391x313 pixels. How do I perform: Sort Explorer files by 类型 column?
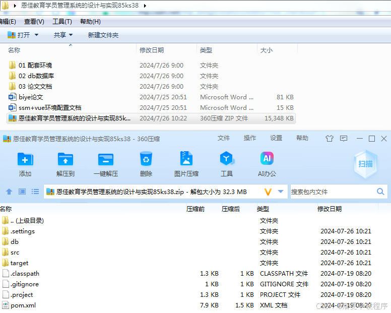pos(206,50)
